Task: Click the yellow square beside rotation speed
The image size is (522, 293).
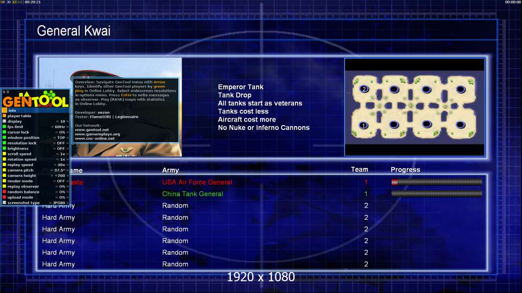Action: click(x=4, y=159)
